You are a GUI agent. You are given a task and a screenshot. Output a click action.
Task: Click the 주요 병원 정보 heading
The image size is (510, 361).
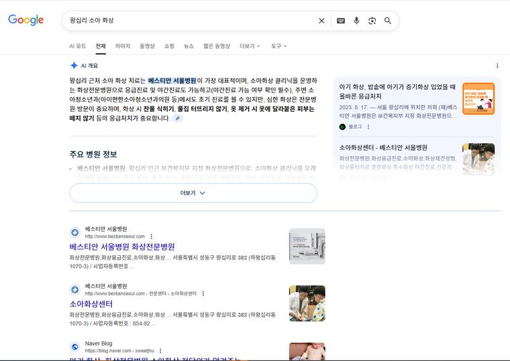tap(93, 154)
